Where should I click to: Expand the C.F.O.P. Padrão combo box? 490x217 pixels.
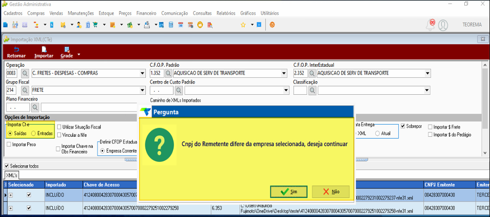(284, 73)
